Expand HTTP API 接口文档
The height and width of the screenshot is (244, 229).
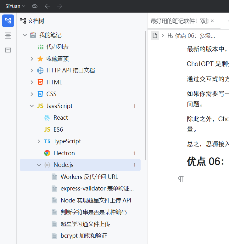coord(32,71)
